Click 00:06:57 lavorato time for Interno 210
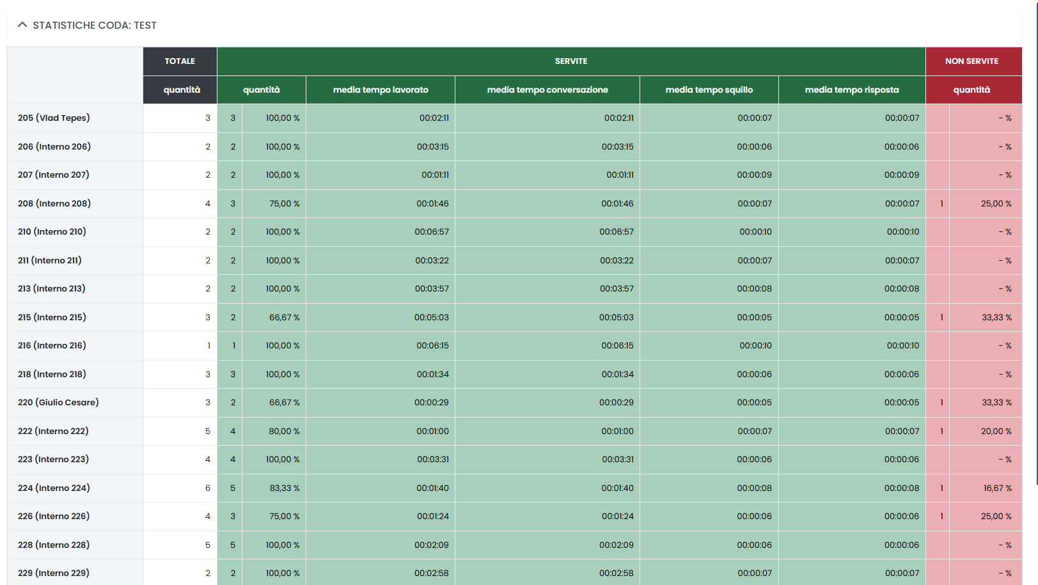The height and width of the screenshot is (585, 1038). (x=431, y=232)
